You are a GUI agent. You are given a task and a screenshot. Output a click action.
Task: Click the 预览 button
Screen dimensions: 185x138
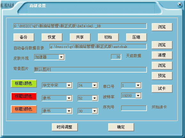pyautogui.click(x=162, y=76)
